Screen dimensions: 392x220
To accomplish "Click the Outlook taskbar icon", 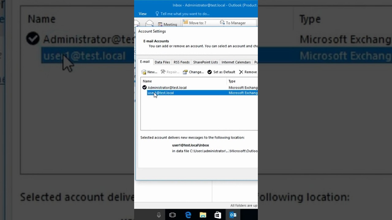I will tap(233, 215).
